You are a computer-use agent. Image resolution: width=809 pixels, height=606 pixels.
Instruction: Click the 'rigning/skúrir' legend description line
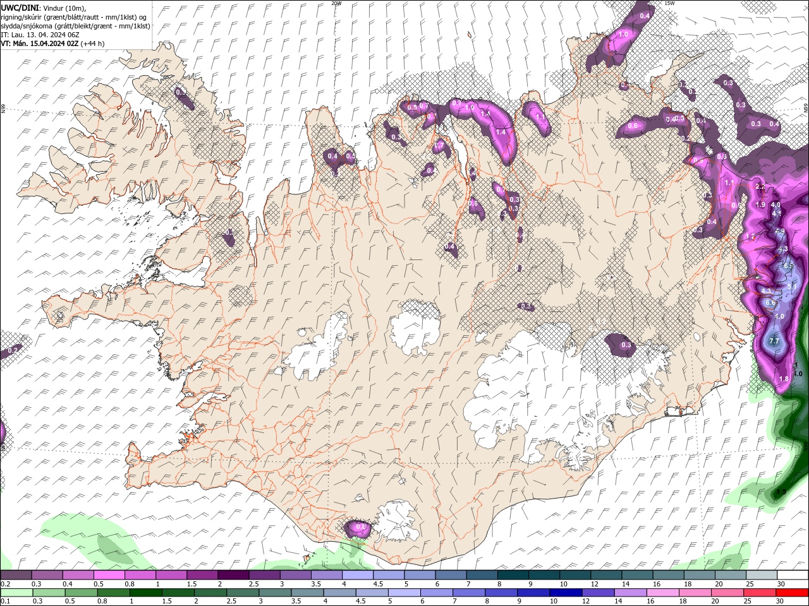73,17
